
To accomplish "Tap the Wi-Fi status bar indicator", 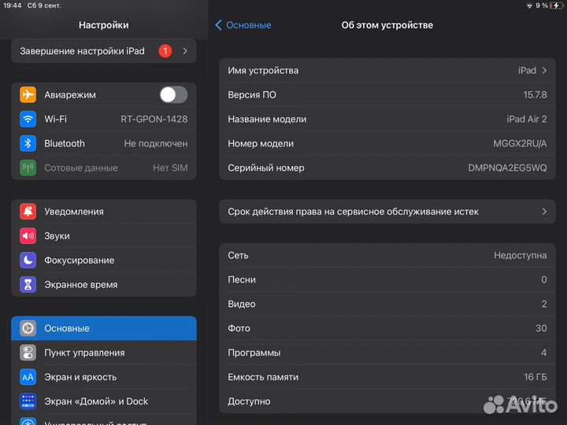I will (529, 6).
